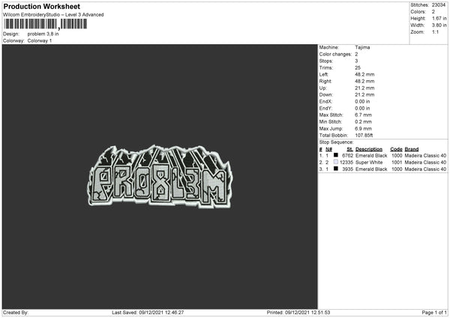
Task: Click the Brand column header
Action: pos(412,149)
